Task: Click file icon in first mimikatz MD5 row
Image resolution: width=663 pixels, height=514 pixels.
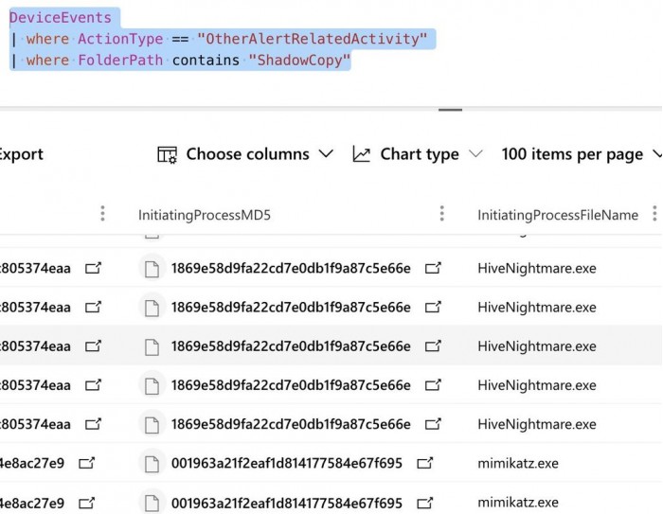Action: tap(152, 463)
